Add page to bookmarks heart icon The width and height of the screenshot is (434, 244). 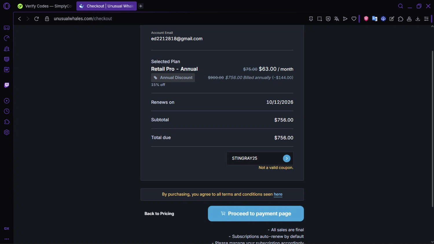(354, 19)
